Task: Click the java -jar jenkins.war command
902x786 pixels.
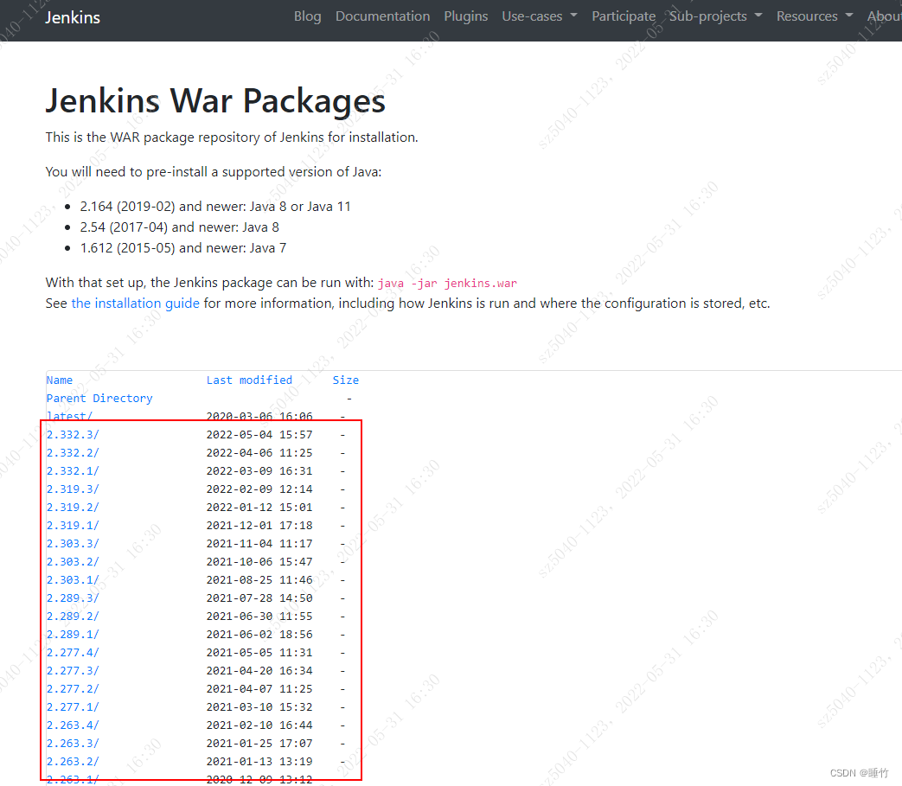Action: [447, 284]
